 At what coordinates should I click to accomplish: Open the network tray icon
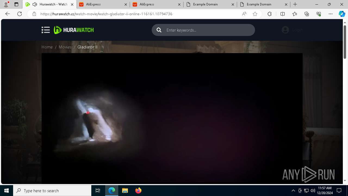pos(306,191)
